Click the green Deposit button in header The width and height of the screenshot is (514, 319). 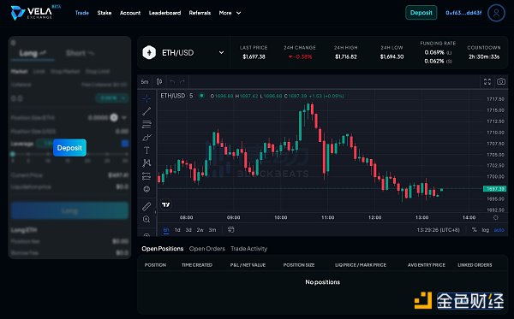421,13
